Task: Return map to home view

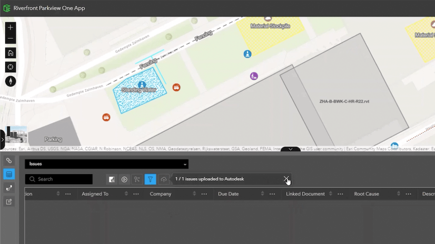Action: (x=11, y=53)
